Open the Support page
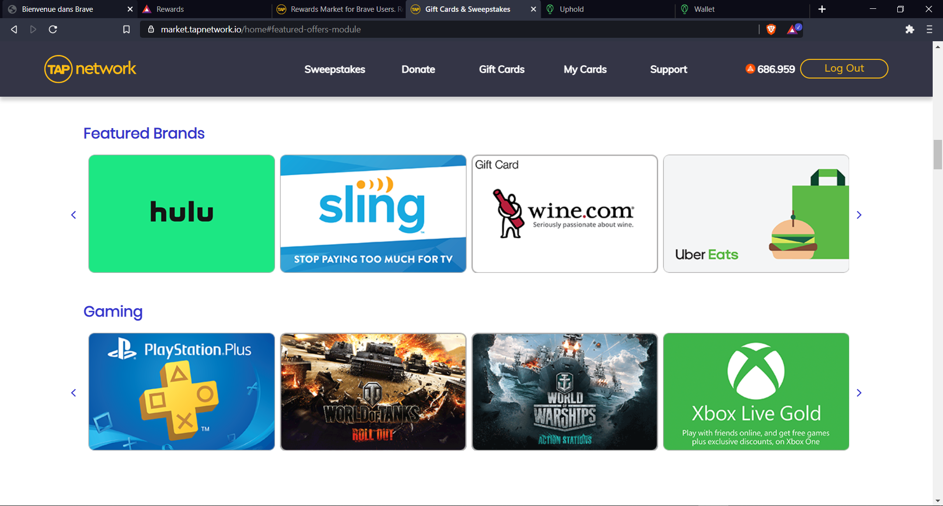Viewport: 943px width, 506px height. click(x=668, y=69)
